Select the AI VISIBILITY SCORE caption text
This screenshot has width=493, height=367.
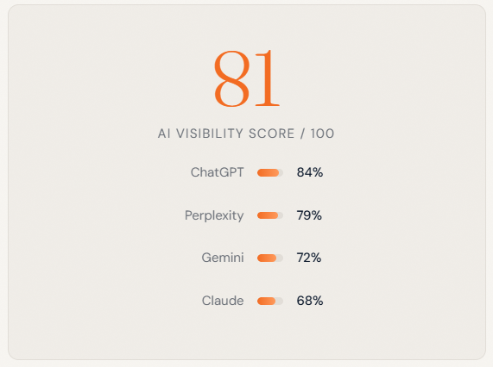[226, 134]
